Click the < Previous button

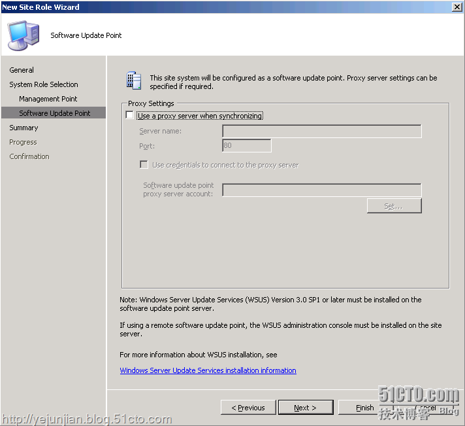click(248, 408)
